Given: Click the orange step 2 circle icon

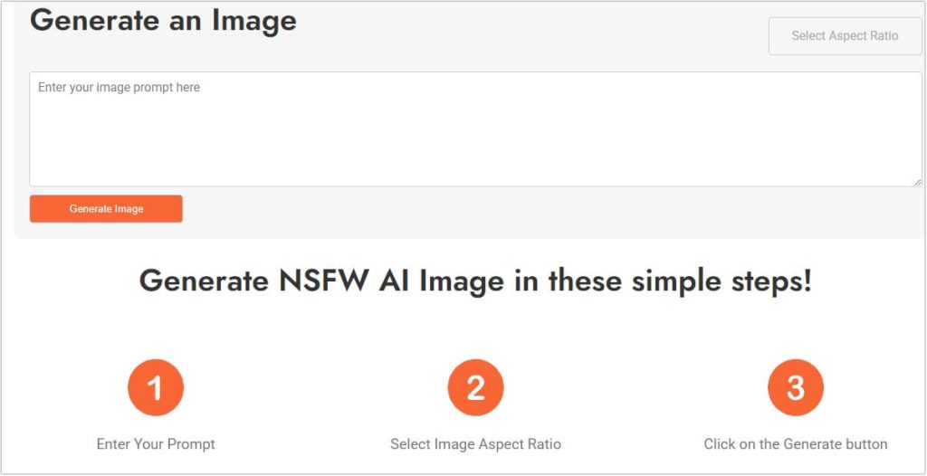Looking at the screenshot, I should [x=475, y=388].
